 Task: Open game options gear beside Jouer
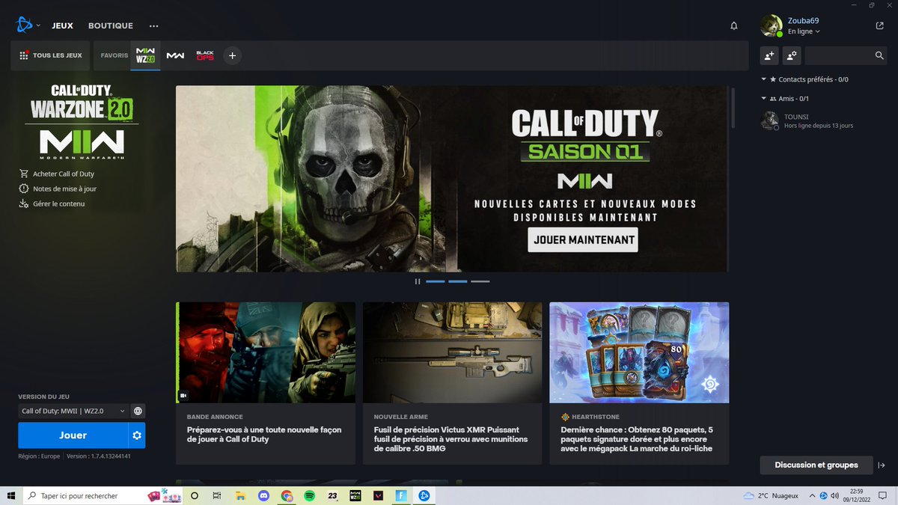tap(137, 435)
